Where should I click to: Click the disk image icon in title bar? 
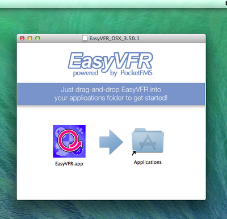85,39
